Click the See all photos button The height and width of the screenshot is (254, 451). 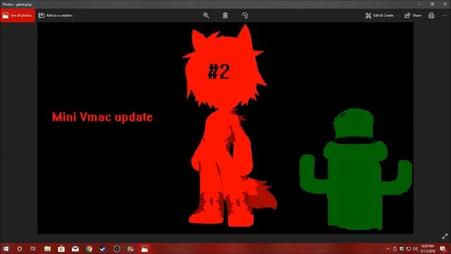click(x=18, y=16)
